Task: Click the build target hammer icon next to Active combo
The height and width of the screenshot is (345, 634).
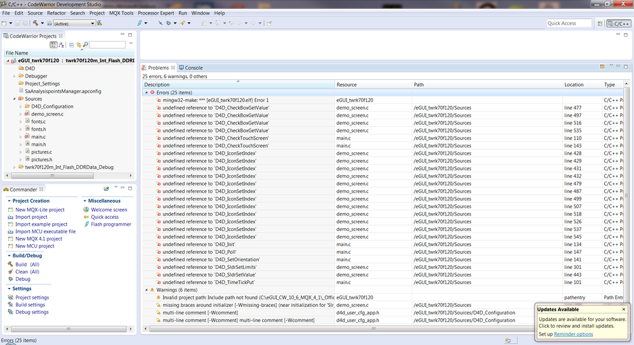Action: point(100,23)
